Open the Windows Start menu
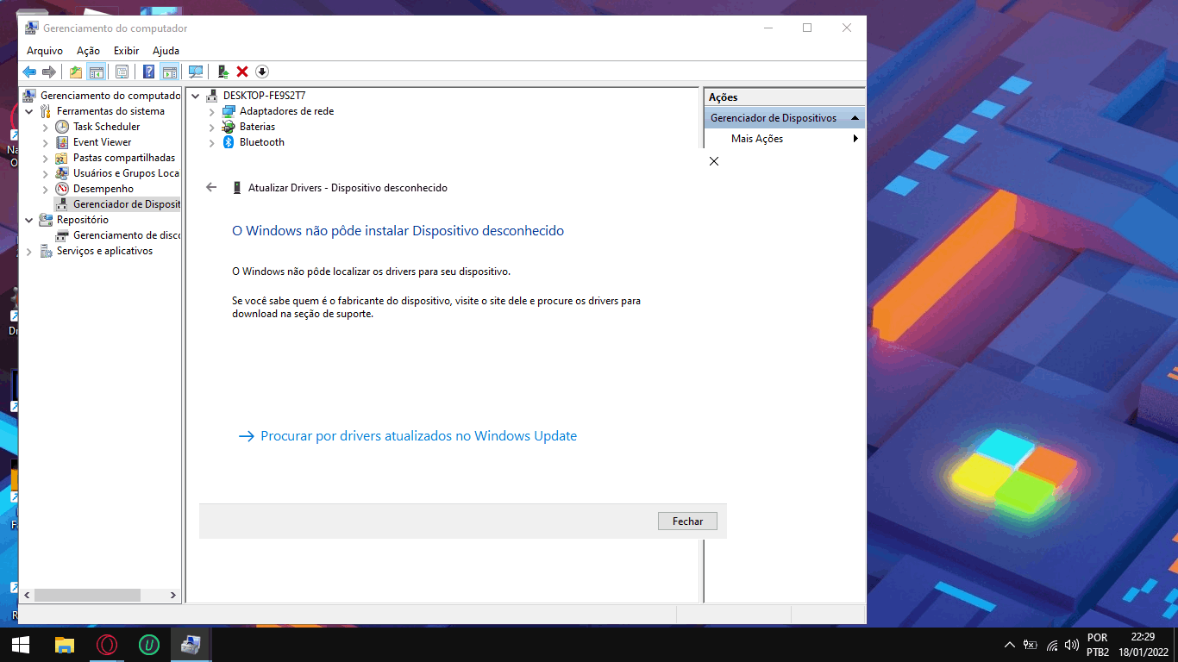1178x662 pixels. click(x=21, y=645)
